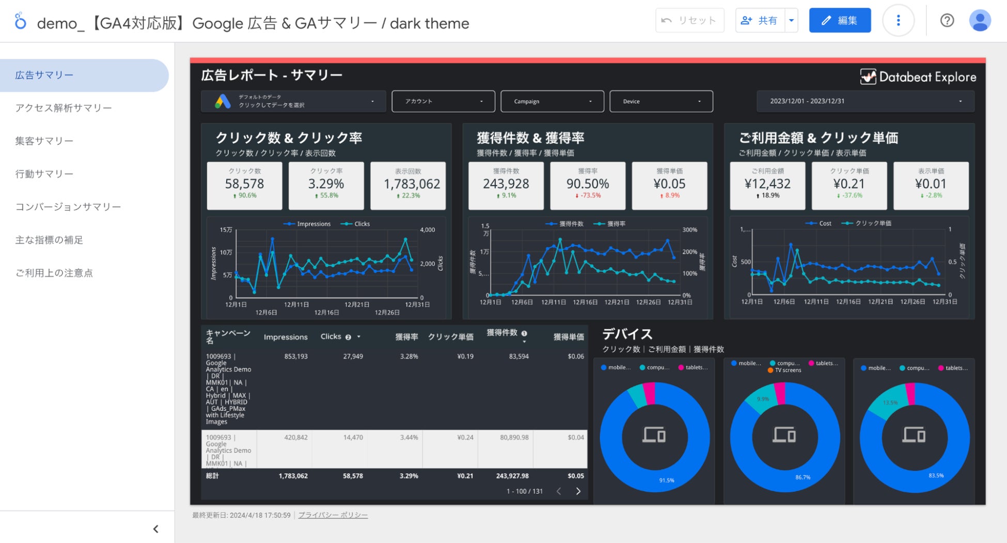The image size is (1007, 543).
Task: Open the three-dot more options menu
Action: [898, 21]
